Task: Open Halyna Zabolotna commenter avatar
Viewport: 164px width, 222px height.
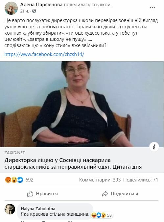Action: click(x=10, y=209)
